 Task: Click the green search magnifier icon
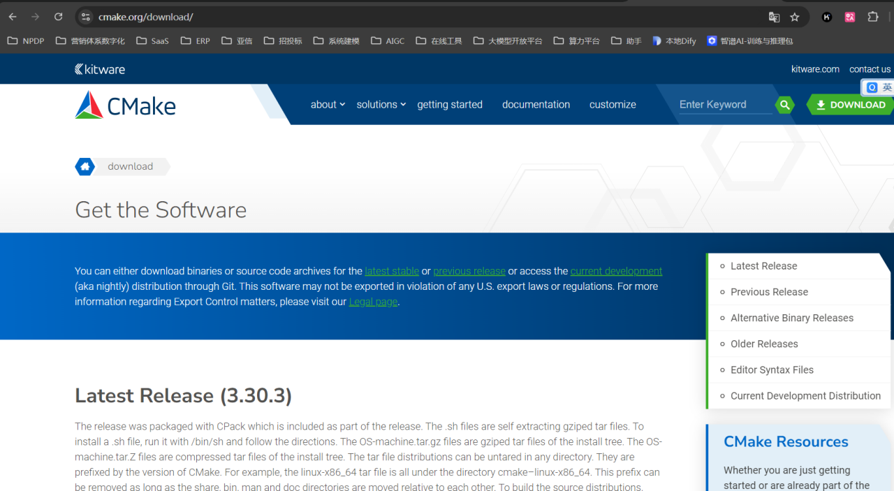click(785, 105)
